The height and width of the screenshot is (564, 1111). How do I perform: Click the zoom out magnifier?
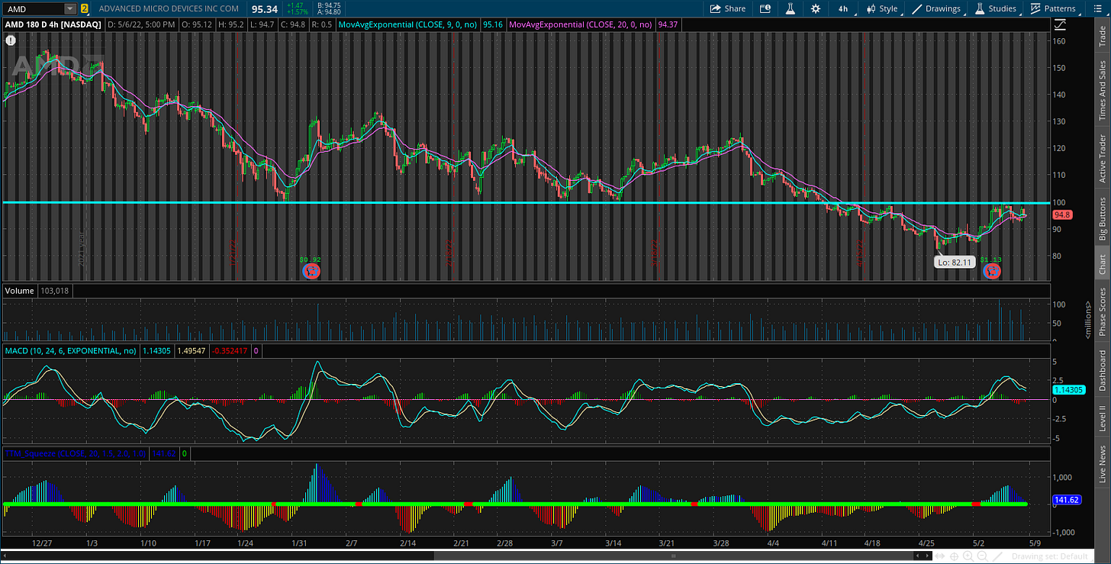[x=983, y=556]
